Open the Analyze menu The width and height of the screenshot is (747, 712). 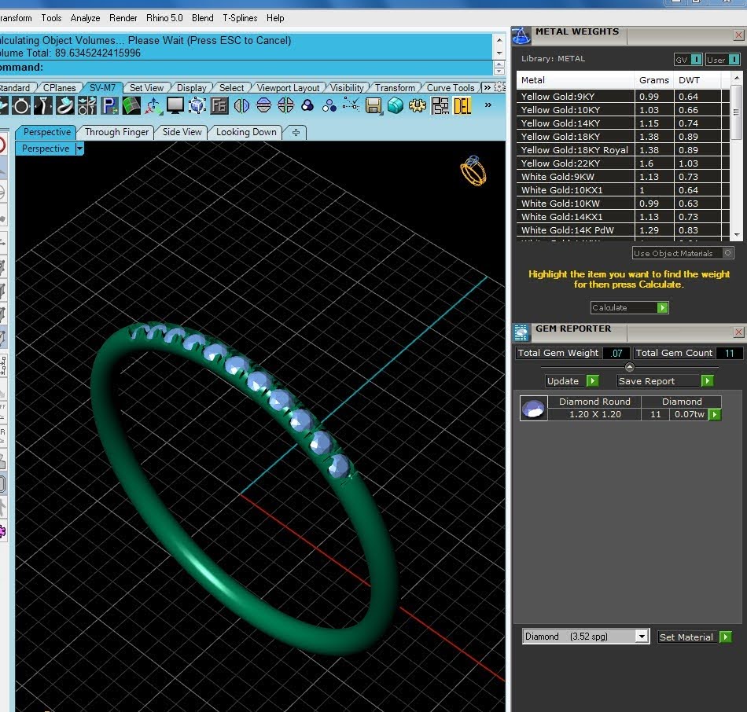tap(85, 18)
